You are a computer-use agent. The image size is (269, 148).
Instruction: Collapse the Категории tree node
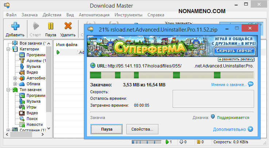pos(8,49)
